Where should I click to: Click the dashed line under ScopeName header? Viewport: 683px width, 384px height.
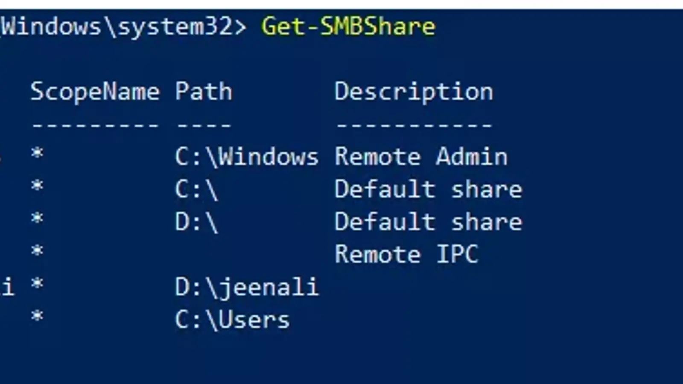click(x=95, y=125)
